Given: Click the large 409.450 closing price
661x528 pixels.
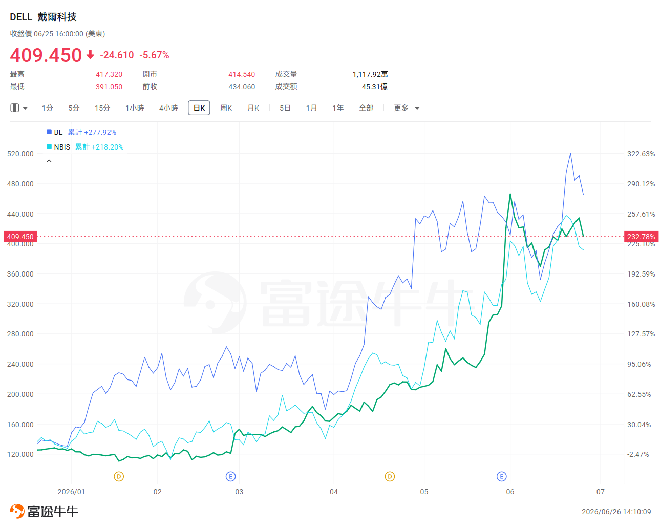Looking at the screenshot, I should 46,55.
